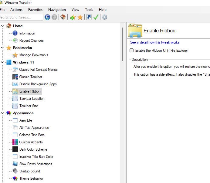Image resolution: width=210 pixels, height=183 pixels.
Task: Select Slow Down Animations tweak
Action: [36, 164]
